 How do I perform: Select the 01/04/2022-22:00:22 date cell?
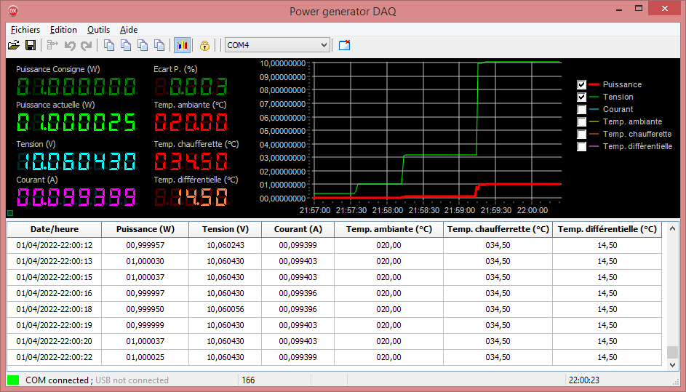point(55,357)
